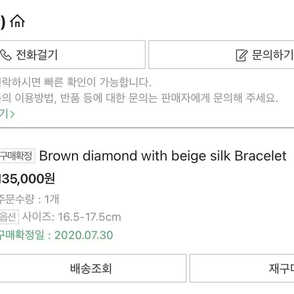Screen dimensions: 294x294
Task: Click the 구매확정일 : 2020.07.30 date text
Action: (56, 235)
